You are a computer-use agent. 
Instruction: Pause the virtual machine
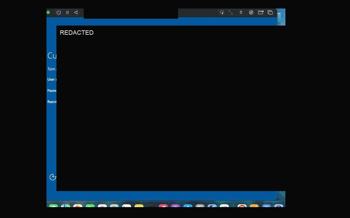click(x=67, y=13)
